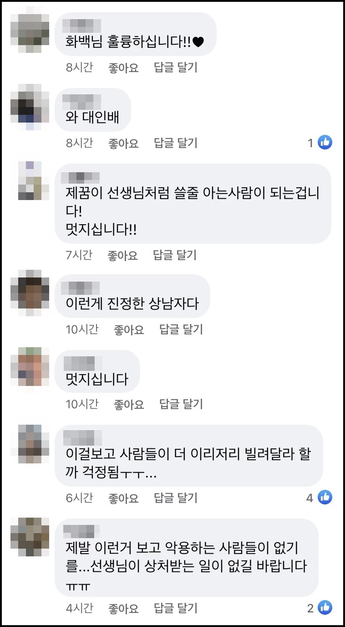Click the like reaction icon on '와 대인배' comment
Image resolution: width=345 pixels, height=627 pixels.
[325, 143]
